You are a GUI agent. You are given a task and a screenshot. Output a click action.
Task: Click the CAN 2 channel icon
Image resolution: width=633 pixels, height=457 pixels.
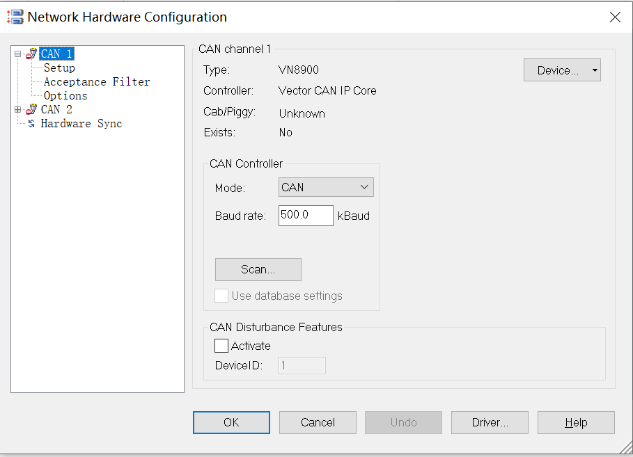tap(31, 109)
